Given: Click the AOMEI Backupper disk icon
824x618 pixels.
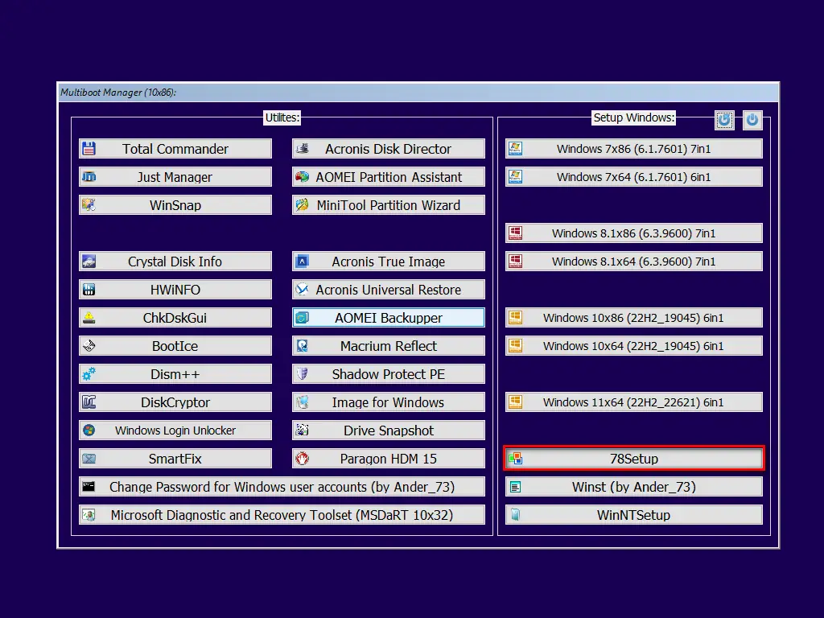Looking at the screenshot, I should click(302, 317).
